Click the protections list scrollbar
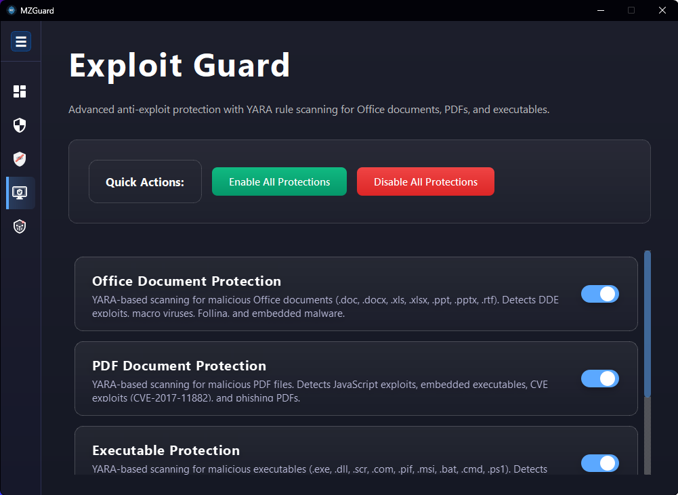Viewport: 678px width, 495px height. [x=647, y=325]
